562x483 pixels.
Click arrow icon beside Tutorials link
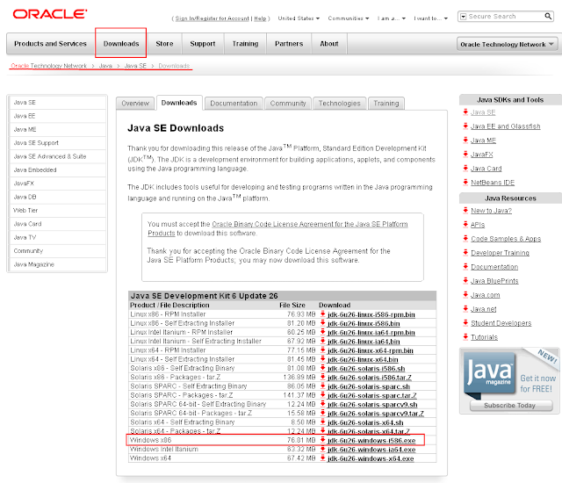[465, 337]
